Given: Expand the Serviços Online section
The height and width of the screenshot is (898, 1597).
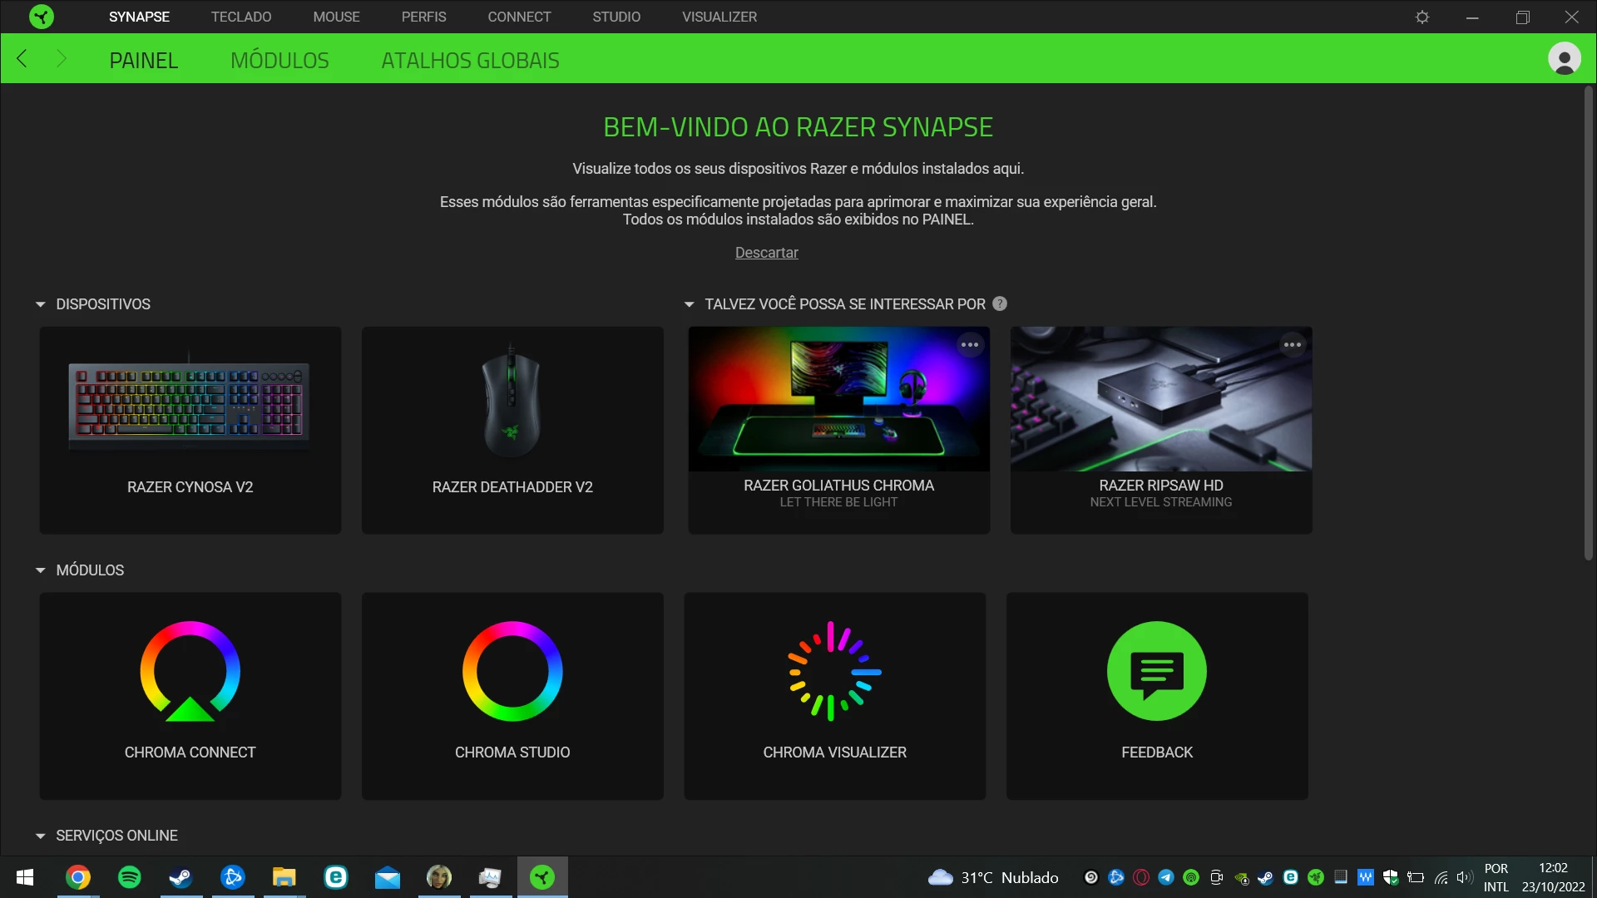Looking at the screenshot, I should click(40, 836).
